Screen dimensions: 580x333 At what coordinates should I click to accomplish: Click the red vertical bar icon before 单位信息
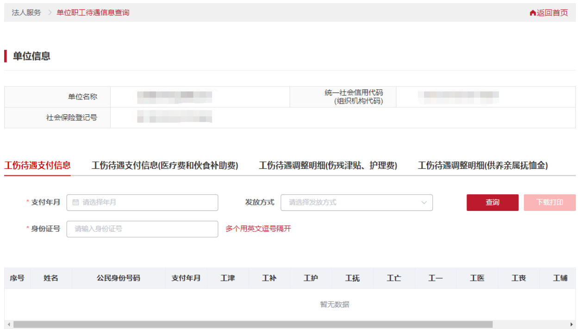click(5, 55)
